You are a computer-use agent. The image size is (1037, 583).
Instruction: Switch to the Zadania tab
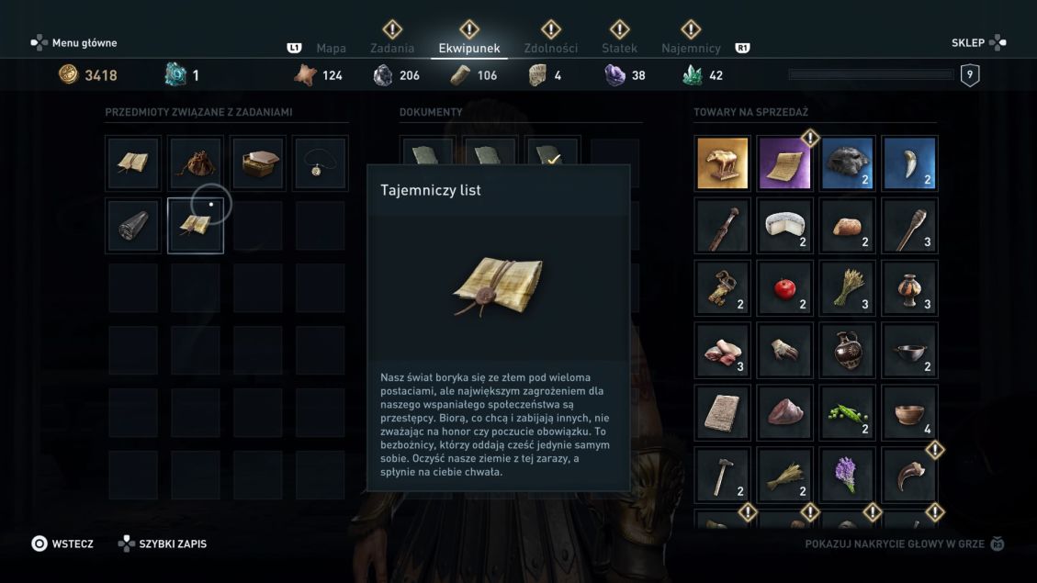click(x=392, y=49)
